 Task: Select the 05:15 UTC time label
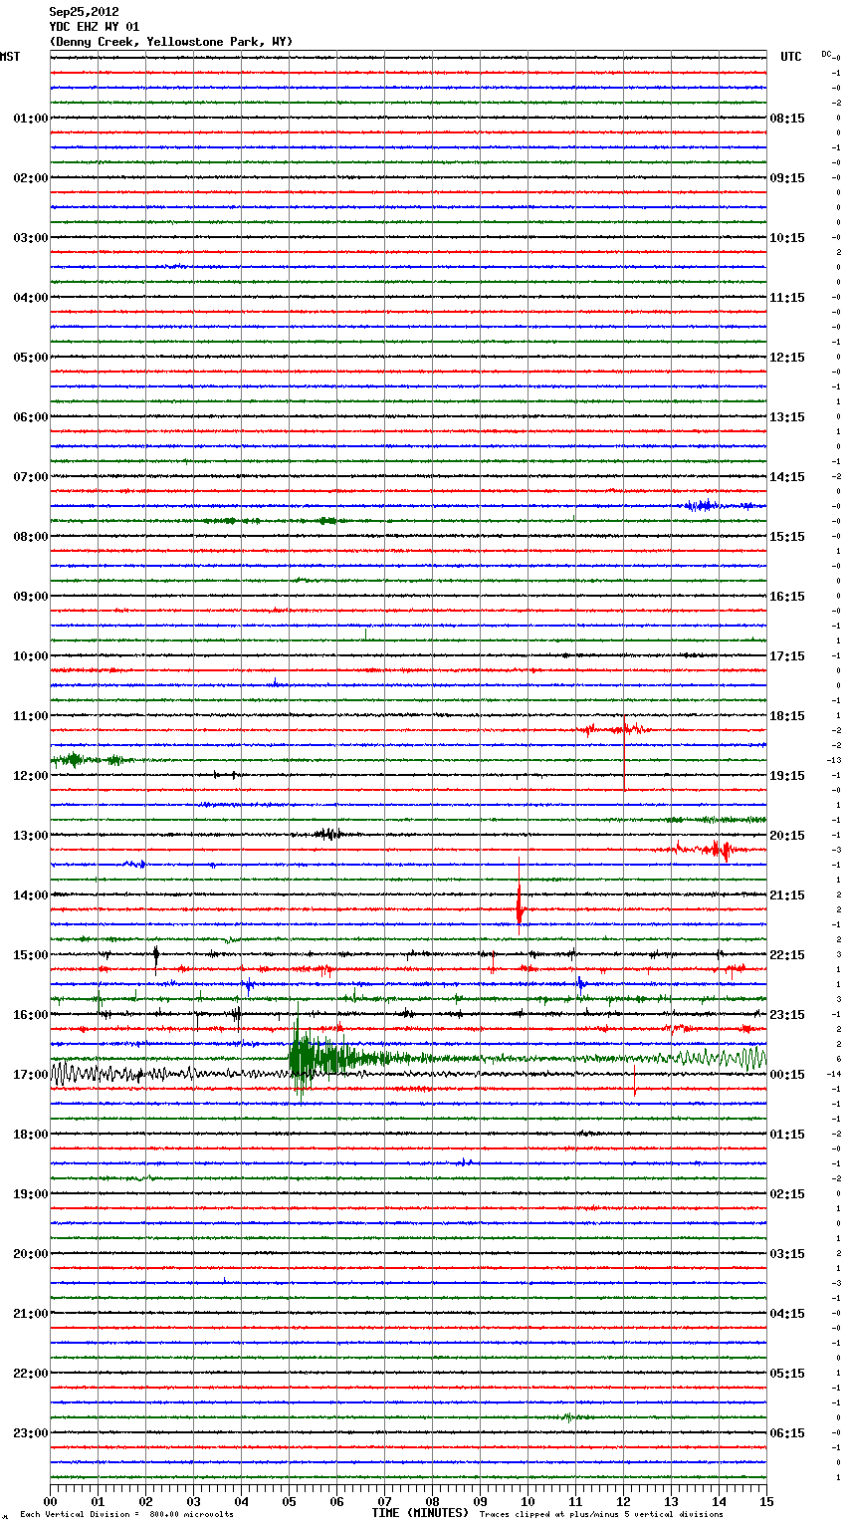[x=787, y=1374]
